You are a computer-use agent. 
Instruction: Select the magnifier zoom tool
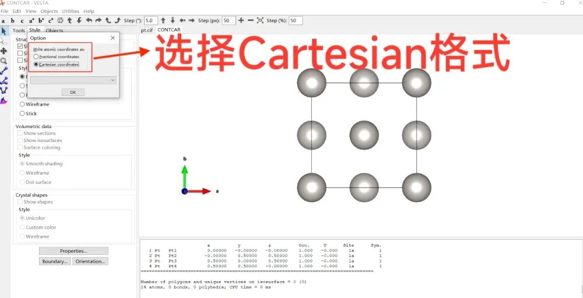[x=3, y=61]
